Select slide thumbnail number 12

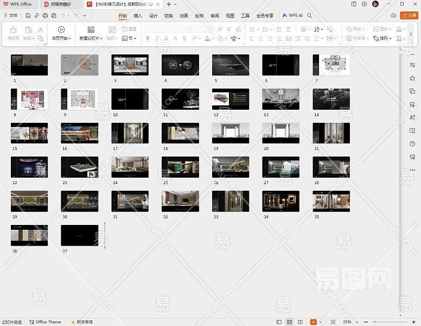coord(231,99)
